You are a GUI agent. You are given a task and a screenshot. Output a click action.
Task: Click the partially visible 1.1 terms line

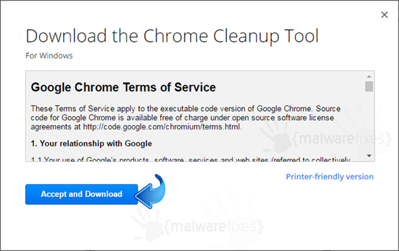[190, 159]
